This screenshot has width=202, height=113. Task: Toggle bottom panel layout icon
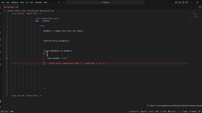180,2
